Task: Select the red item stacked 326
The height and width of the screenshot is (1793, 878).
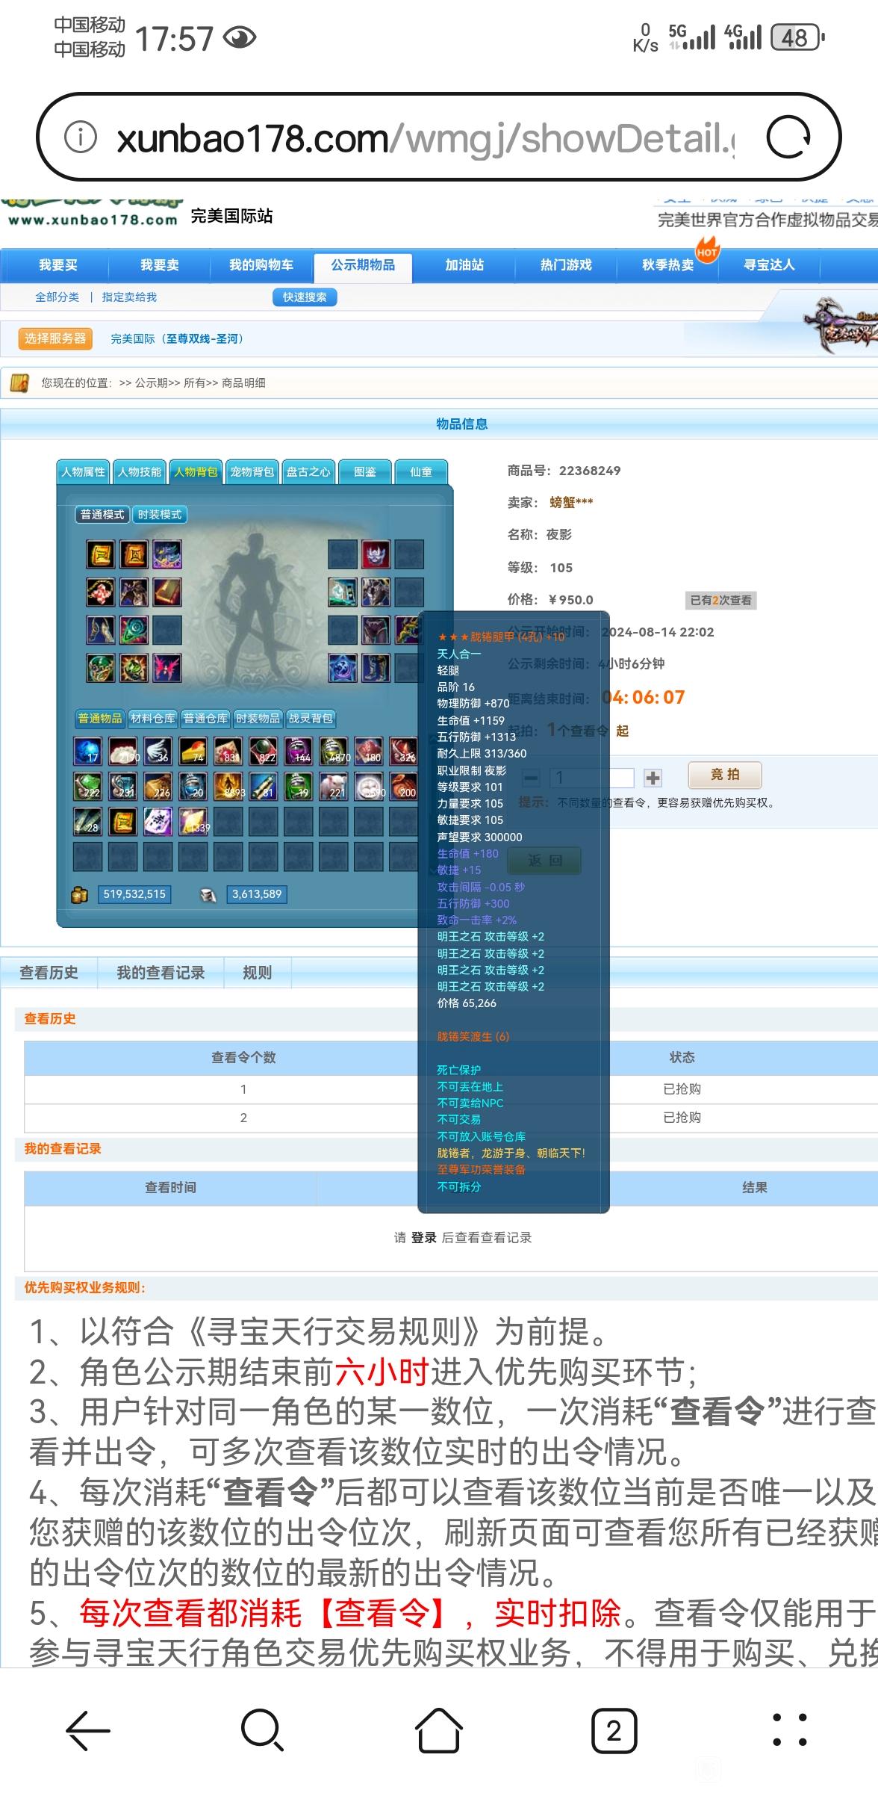Action: click(403, 750)
